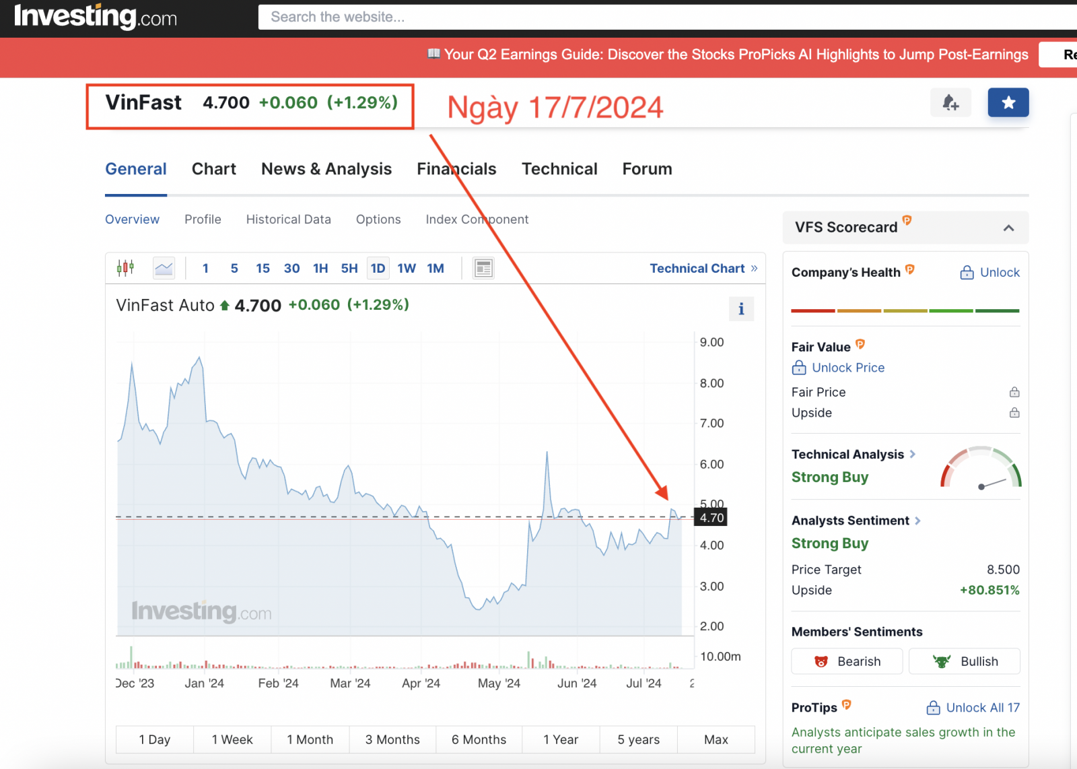Click the Company's Health color rating bar
The width and height of the screenshot is (1077, 769).
click(x=905, y=311)
